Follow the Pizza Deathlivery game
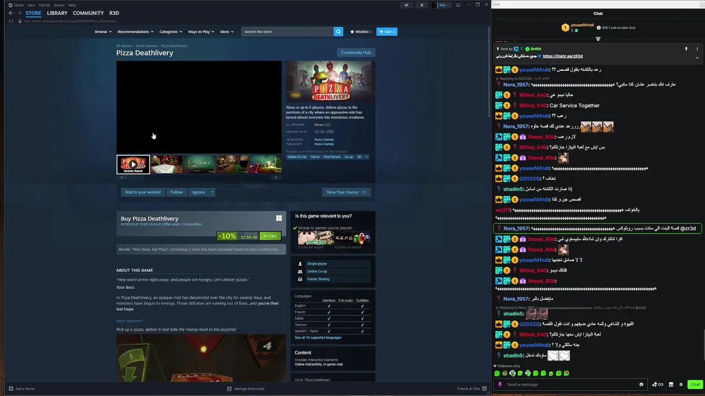 176,192
